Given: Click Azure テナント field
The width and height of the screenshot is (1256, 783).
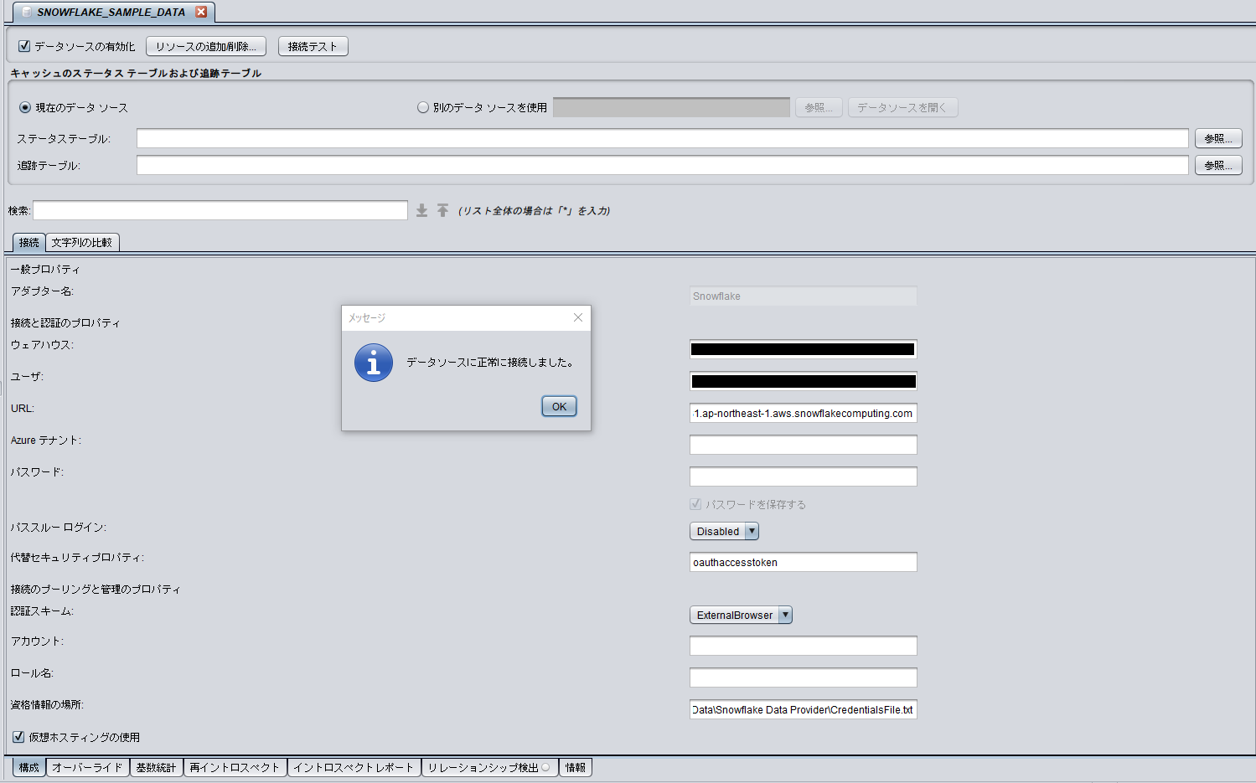Looking at the screenshot, I should pos(804,445).
